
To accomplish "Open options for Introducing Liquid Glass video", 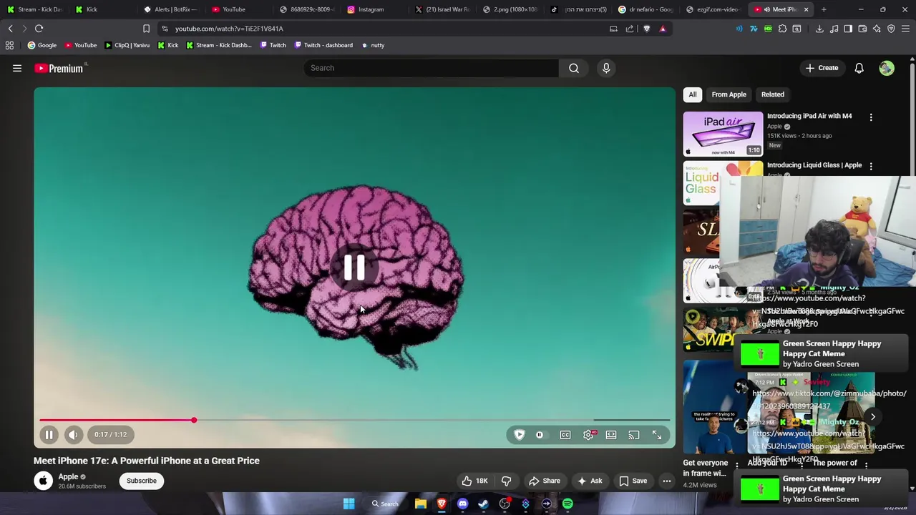I will click(871, 166).
